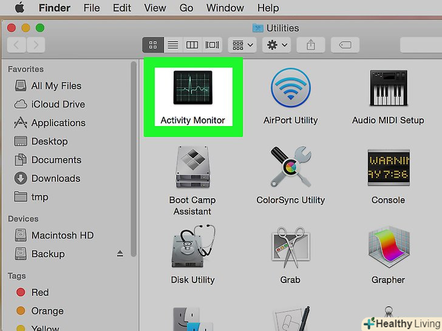Open the AirPort Utility app icon
The image size is (442, 331).
point(291,87)
